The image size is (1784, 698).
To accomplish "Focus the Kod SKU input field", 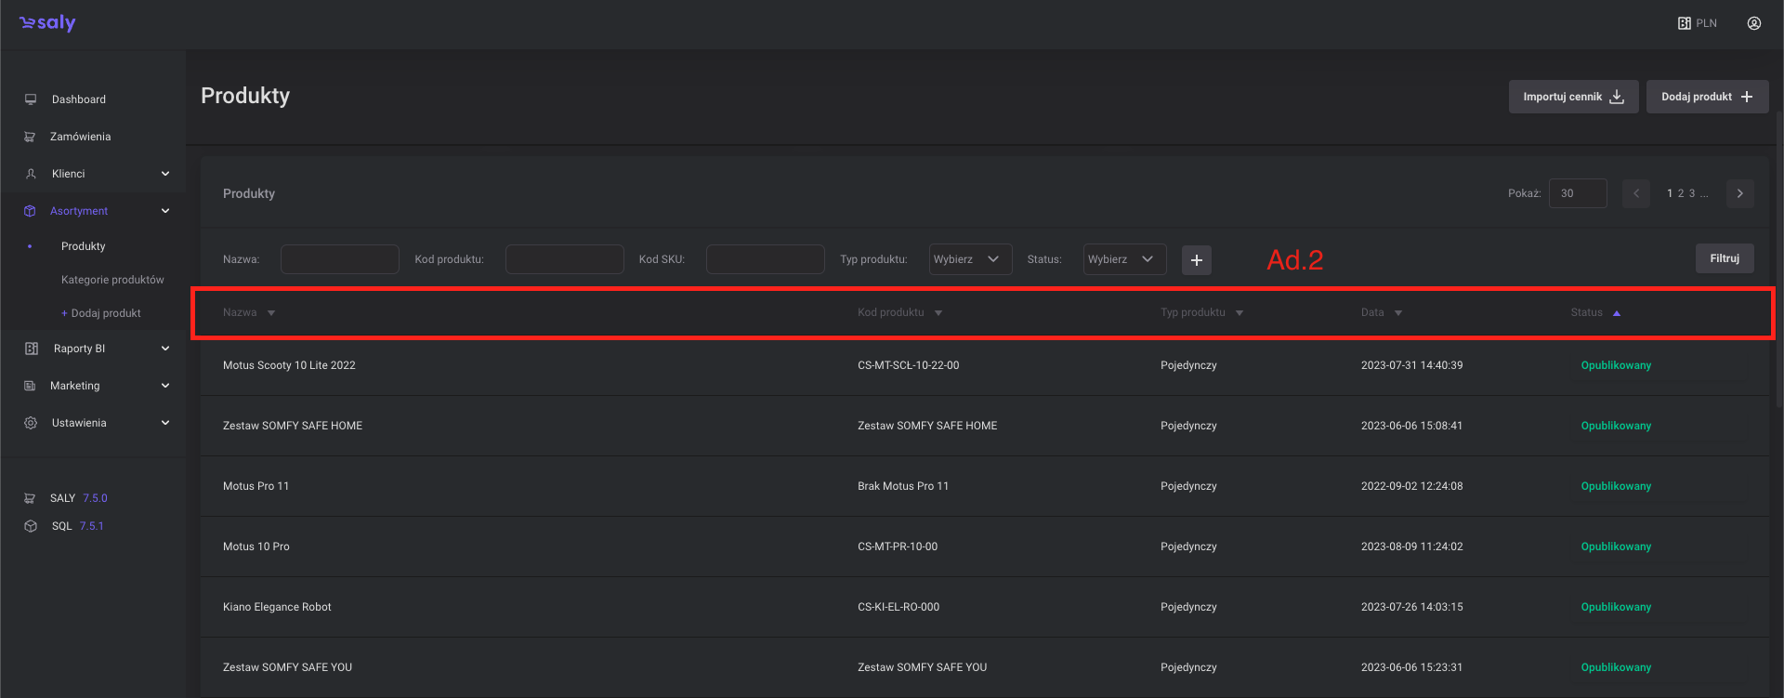I will pyautogui.click(x=765, y=259).
